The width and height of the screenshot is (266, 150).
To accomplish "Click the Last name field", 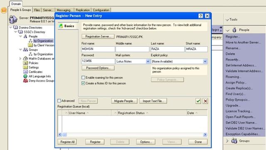I will pyautogui.click(x=167, y=49).
